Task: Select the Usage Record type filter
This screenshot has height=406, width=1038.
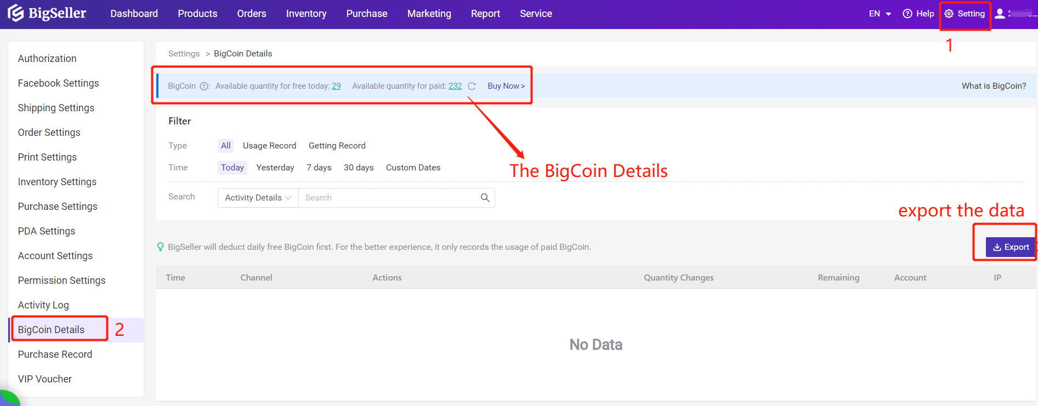Action: (x=269, y=146)
